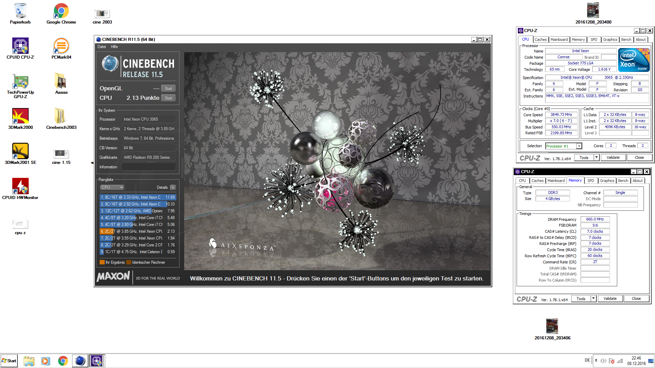Image resolution: width=655 pixels, height=368 pixels.
Task: Click Validate in lower CPU-Z window
Action: click(x=610, y=299)
